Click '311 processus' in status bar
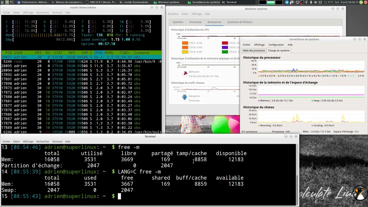Screen dimensions: 368x207 (x=249, y=132)
